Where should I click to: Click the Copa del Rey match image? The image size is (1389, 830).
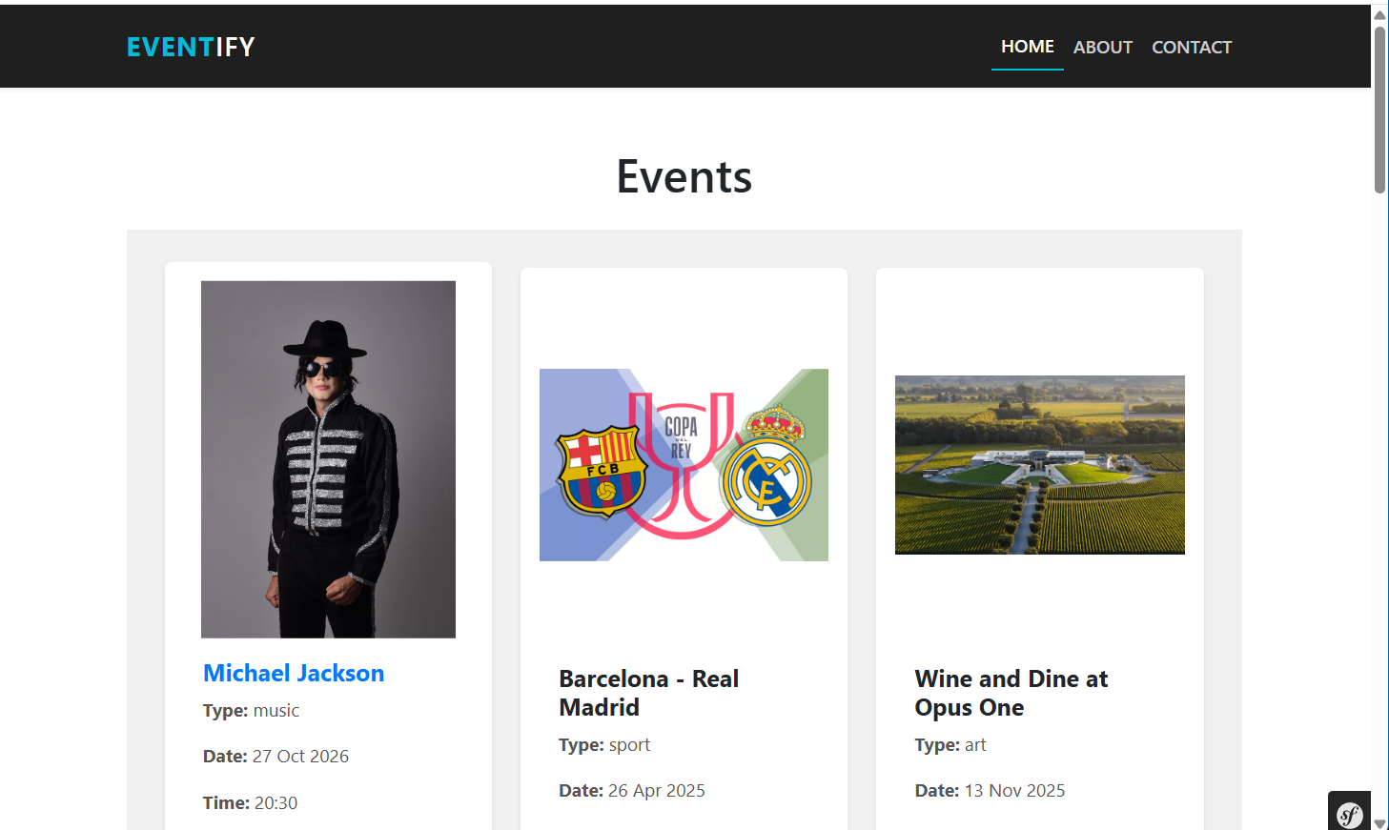tap(684, 465)
